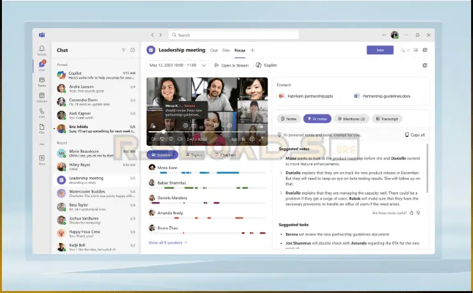Pop out the recap panel below Join
The image size is (473, 293).
[425, 65]
